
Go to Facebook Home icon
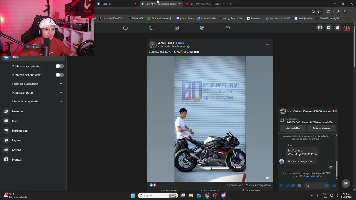point(125,27)
